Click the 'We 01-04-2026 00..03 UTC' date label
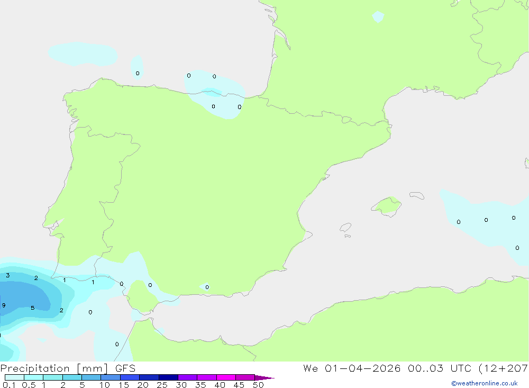Screen dimensions: 529x388 tap(387, 368)
